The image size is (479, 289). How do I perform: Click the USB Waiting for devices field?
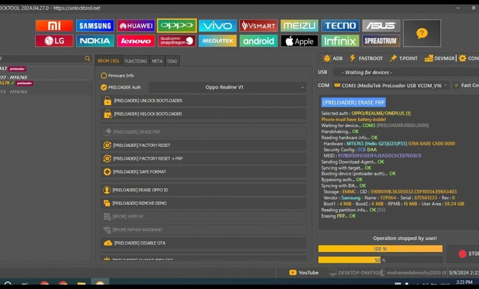pyautogui.click(x=406, y=72)
